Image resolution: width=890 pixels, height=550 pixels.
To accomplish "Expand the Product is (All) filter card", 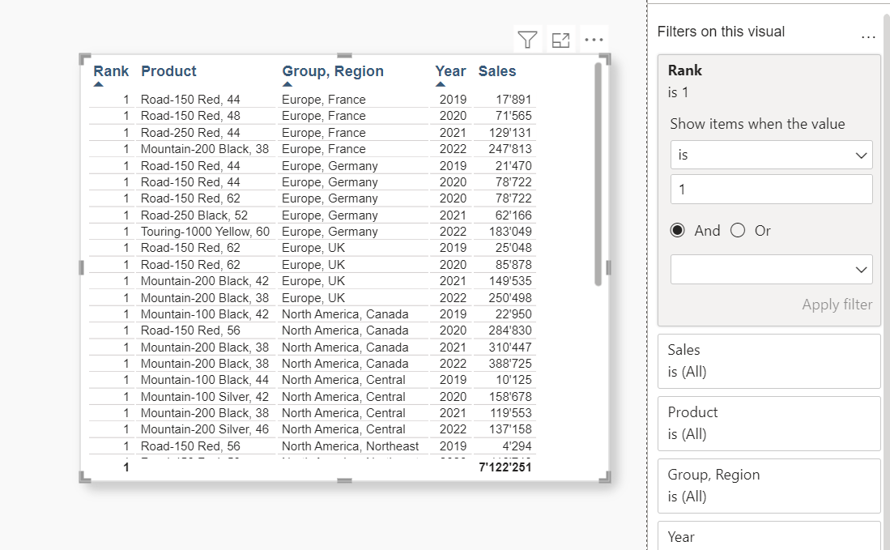I will [769, 424].
